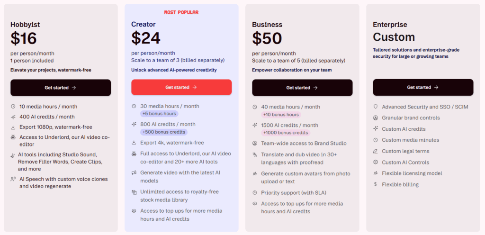Image resolution: width=485 pixels, height=235 pixels.
Task: Click the $50 Business price heading
Action: (268, 38)
